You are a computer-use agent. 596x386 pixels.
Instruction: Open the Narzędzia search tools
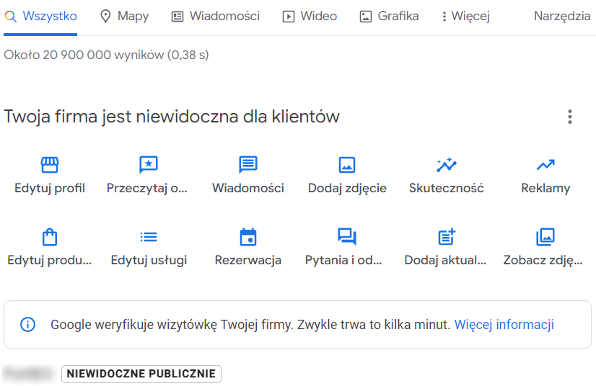coord(562,17)
